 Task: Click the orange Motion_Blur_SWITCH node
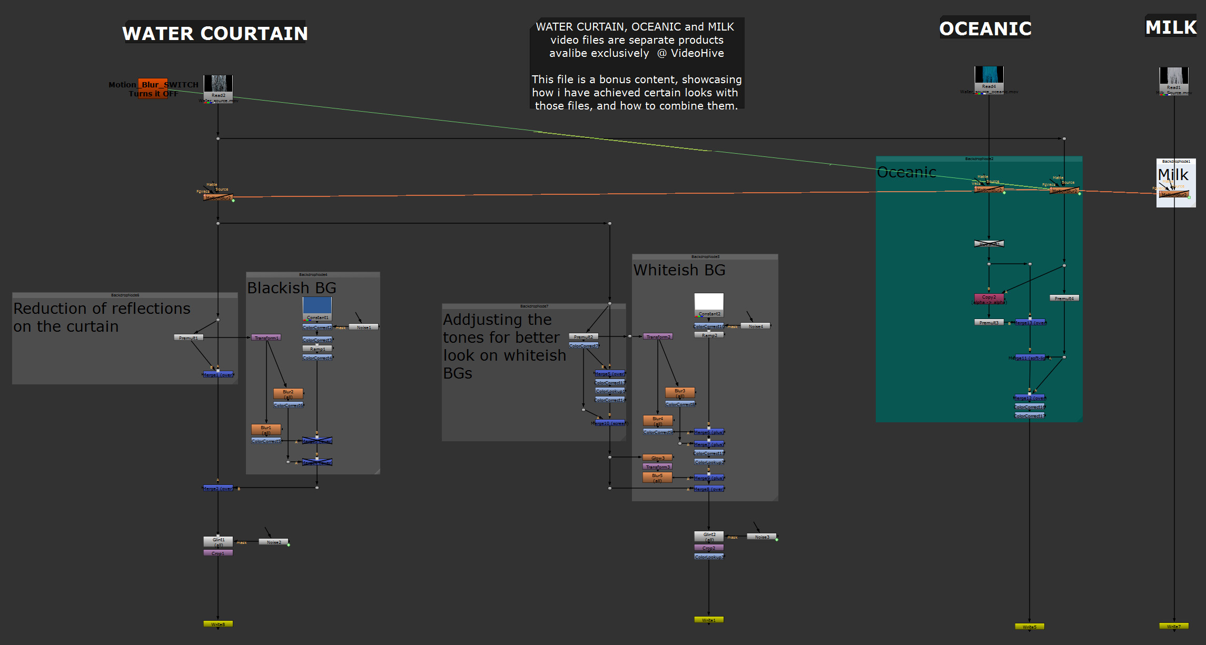[153, 88]
